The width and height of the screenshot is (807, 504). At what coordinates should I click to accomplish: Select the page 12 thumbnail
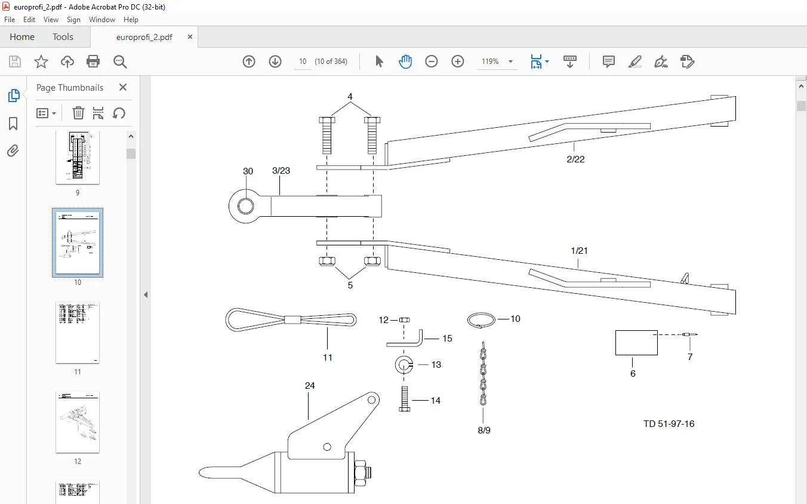[78, 422]
